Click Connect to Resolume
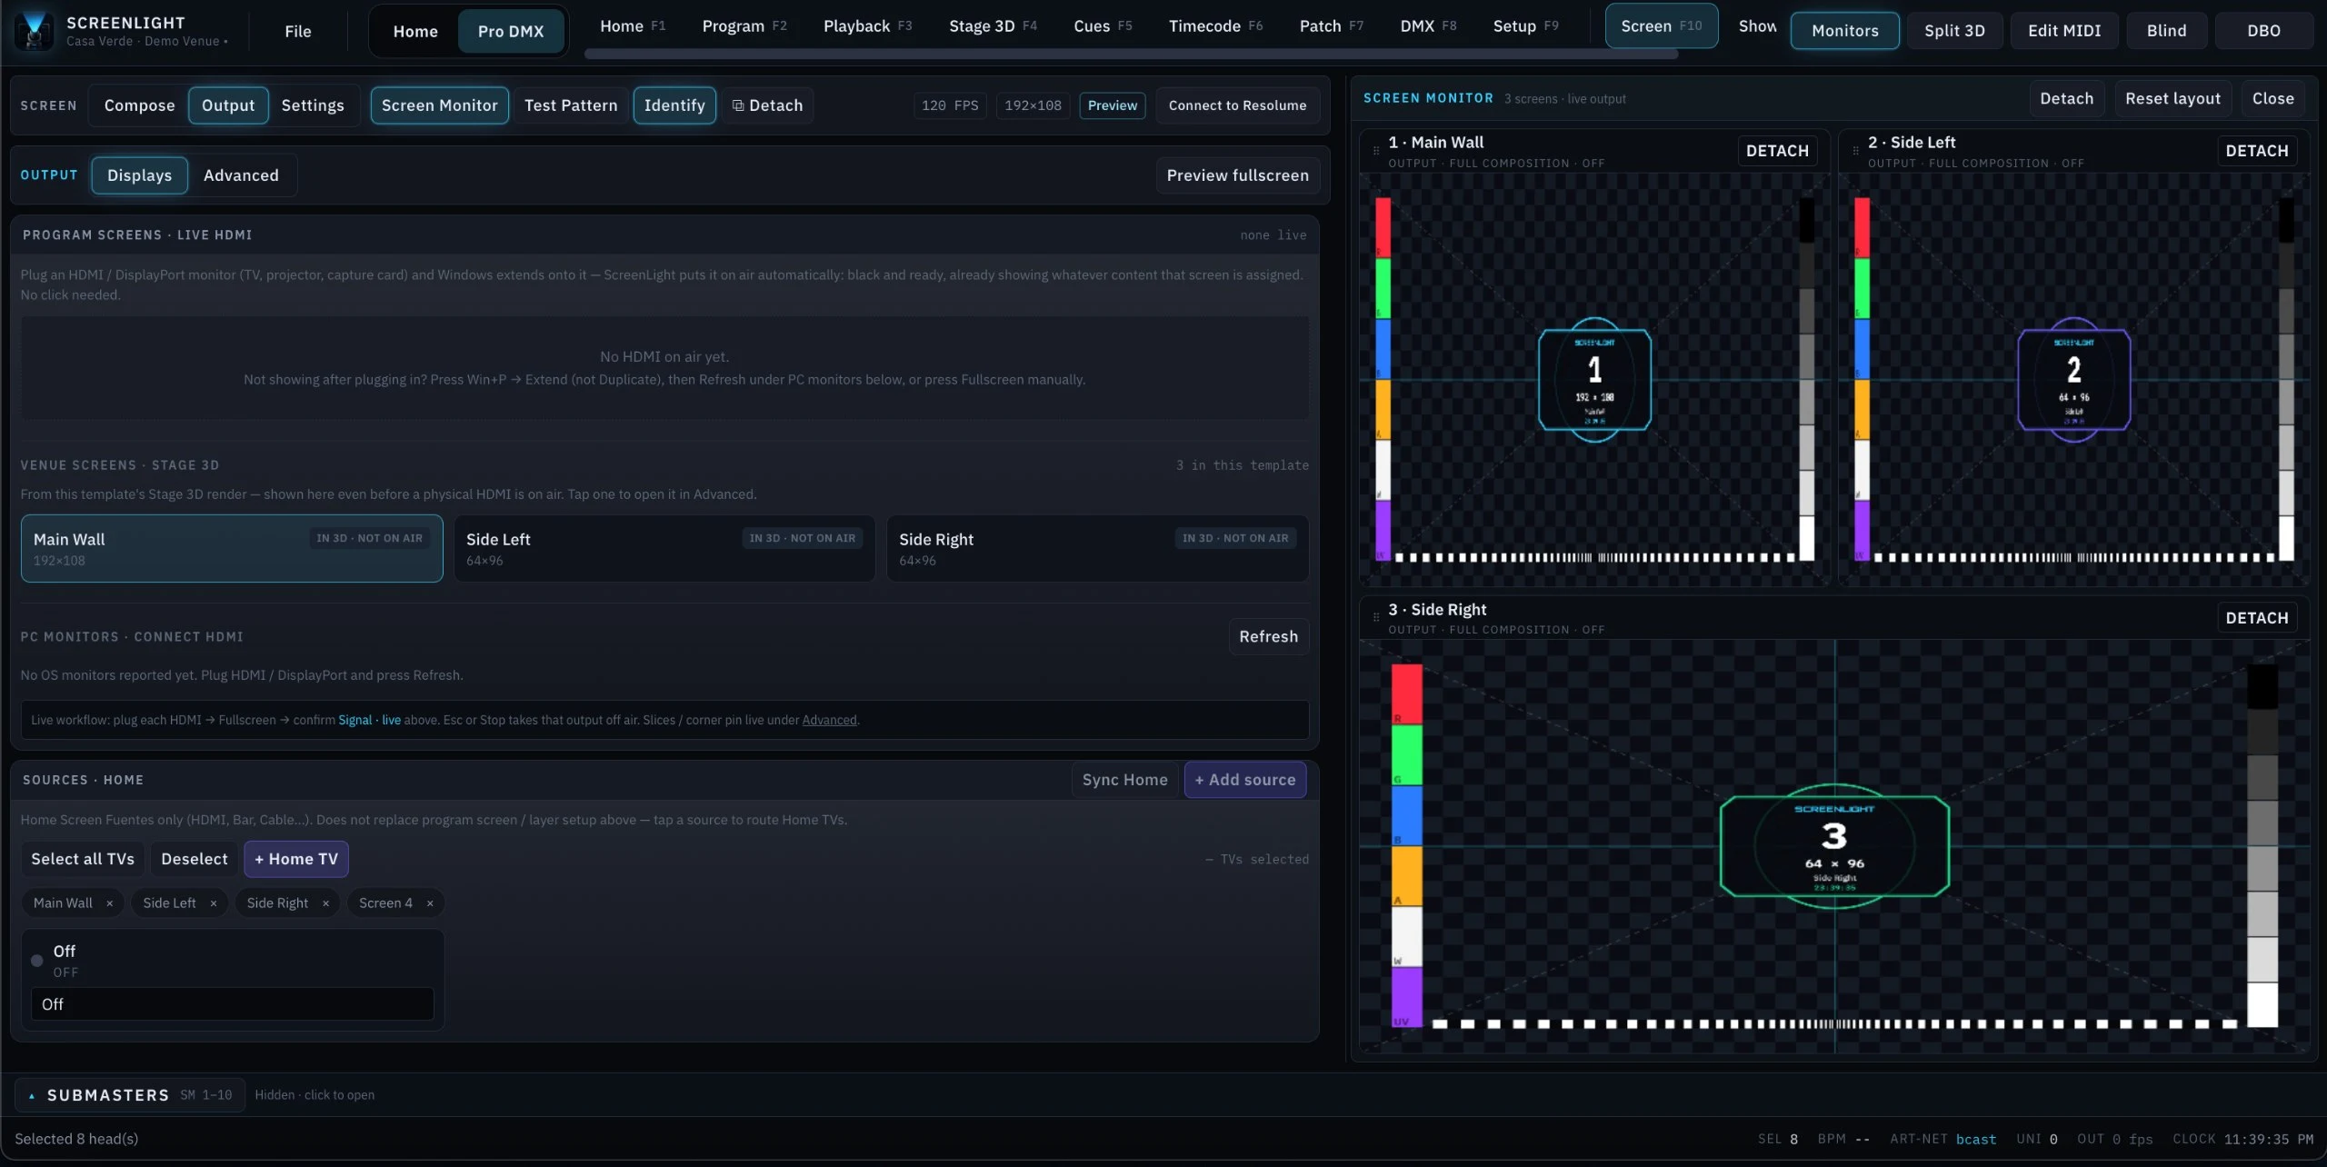 [1237, 105]
